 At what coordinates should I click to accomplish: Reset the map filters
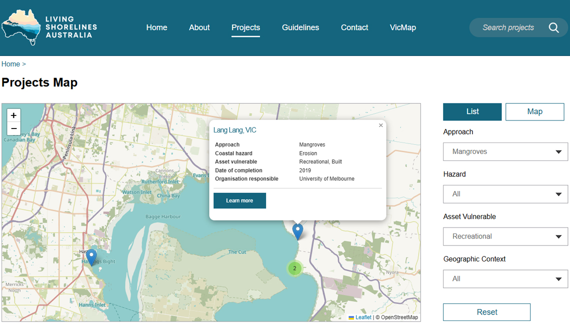486,312
